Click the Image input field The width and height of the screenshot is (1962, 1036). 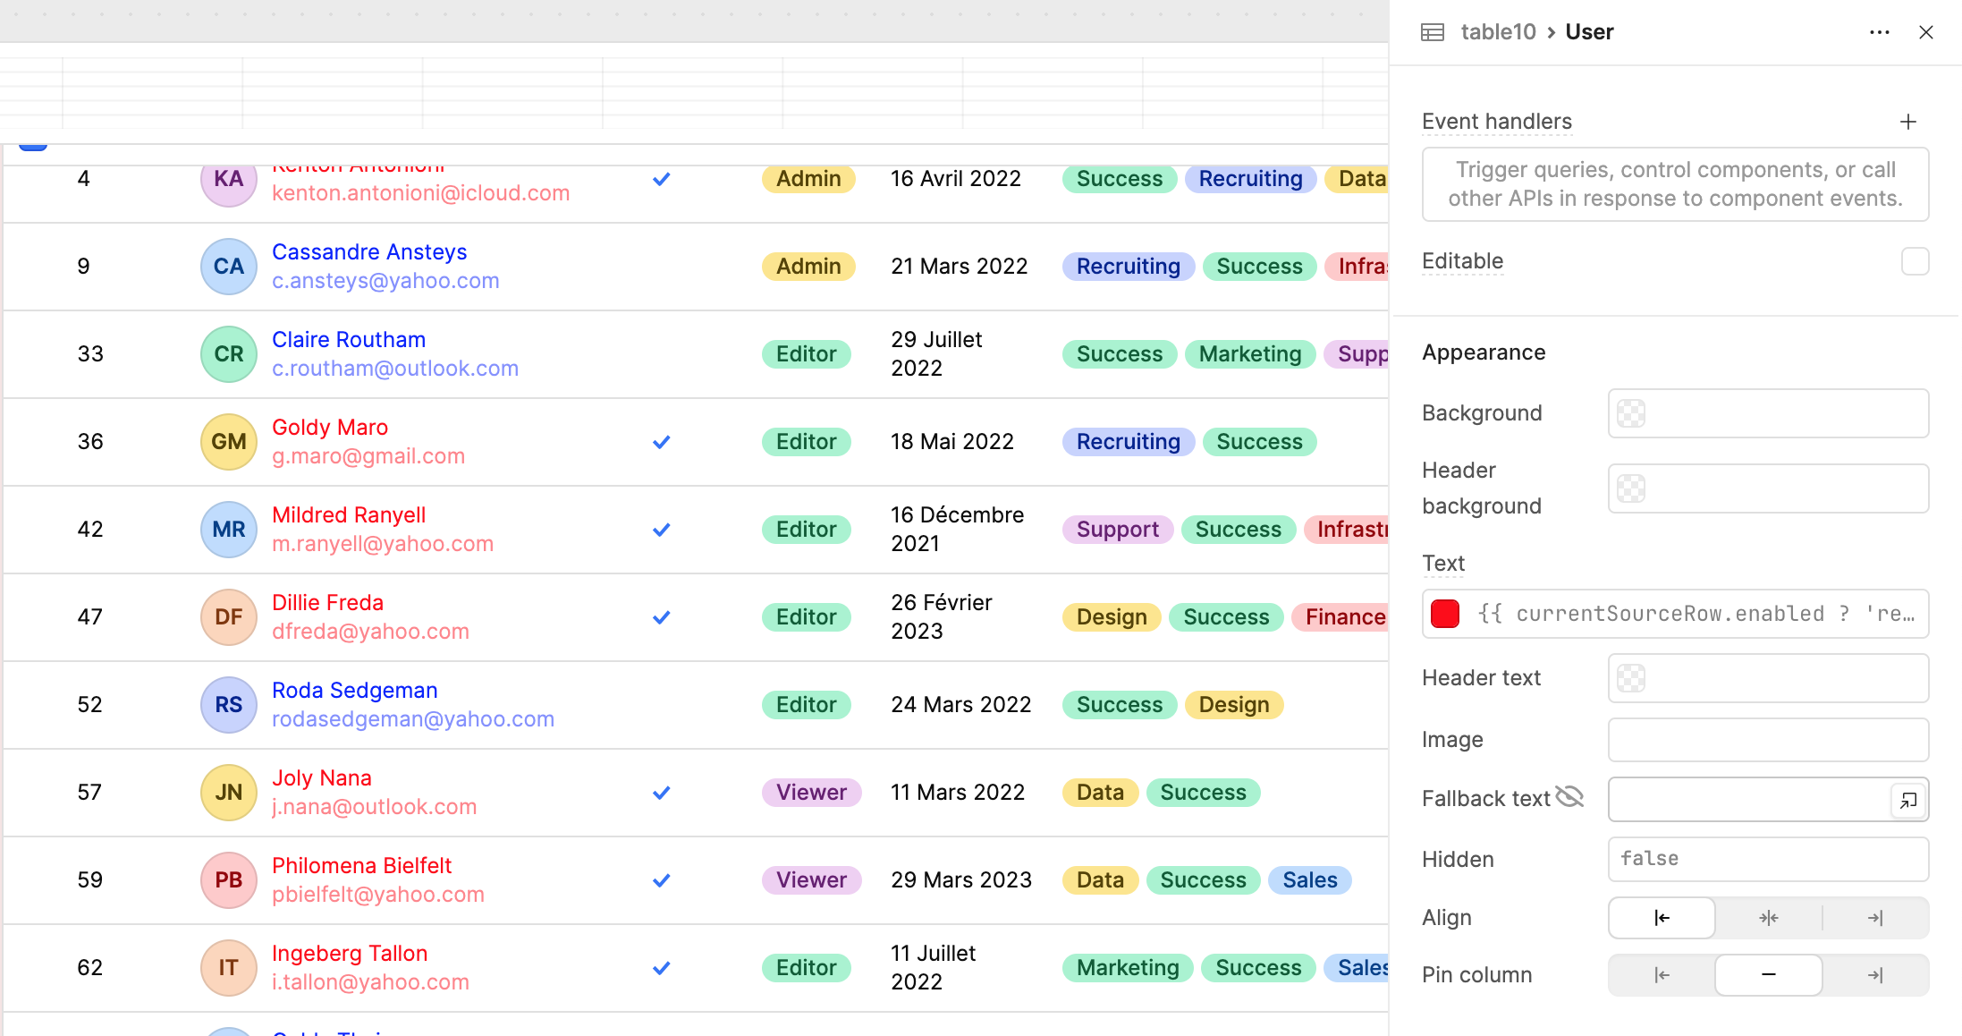coord(1767,740)
